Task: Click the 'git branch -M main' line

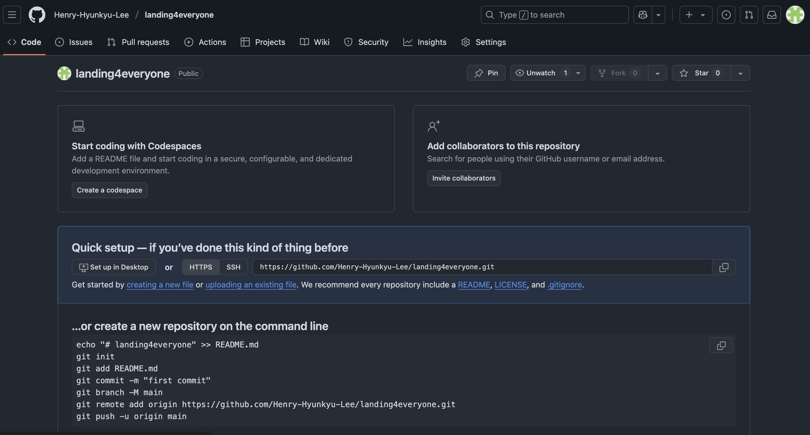Action: [x=120, y=392]
